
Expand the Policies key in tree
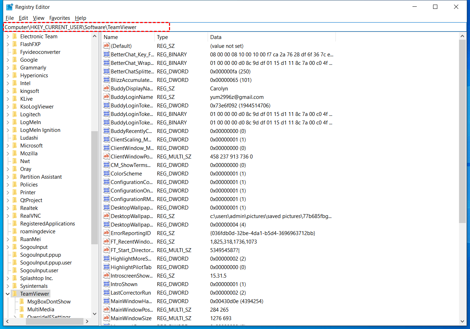[x=7, y=185]
